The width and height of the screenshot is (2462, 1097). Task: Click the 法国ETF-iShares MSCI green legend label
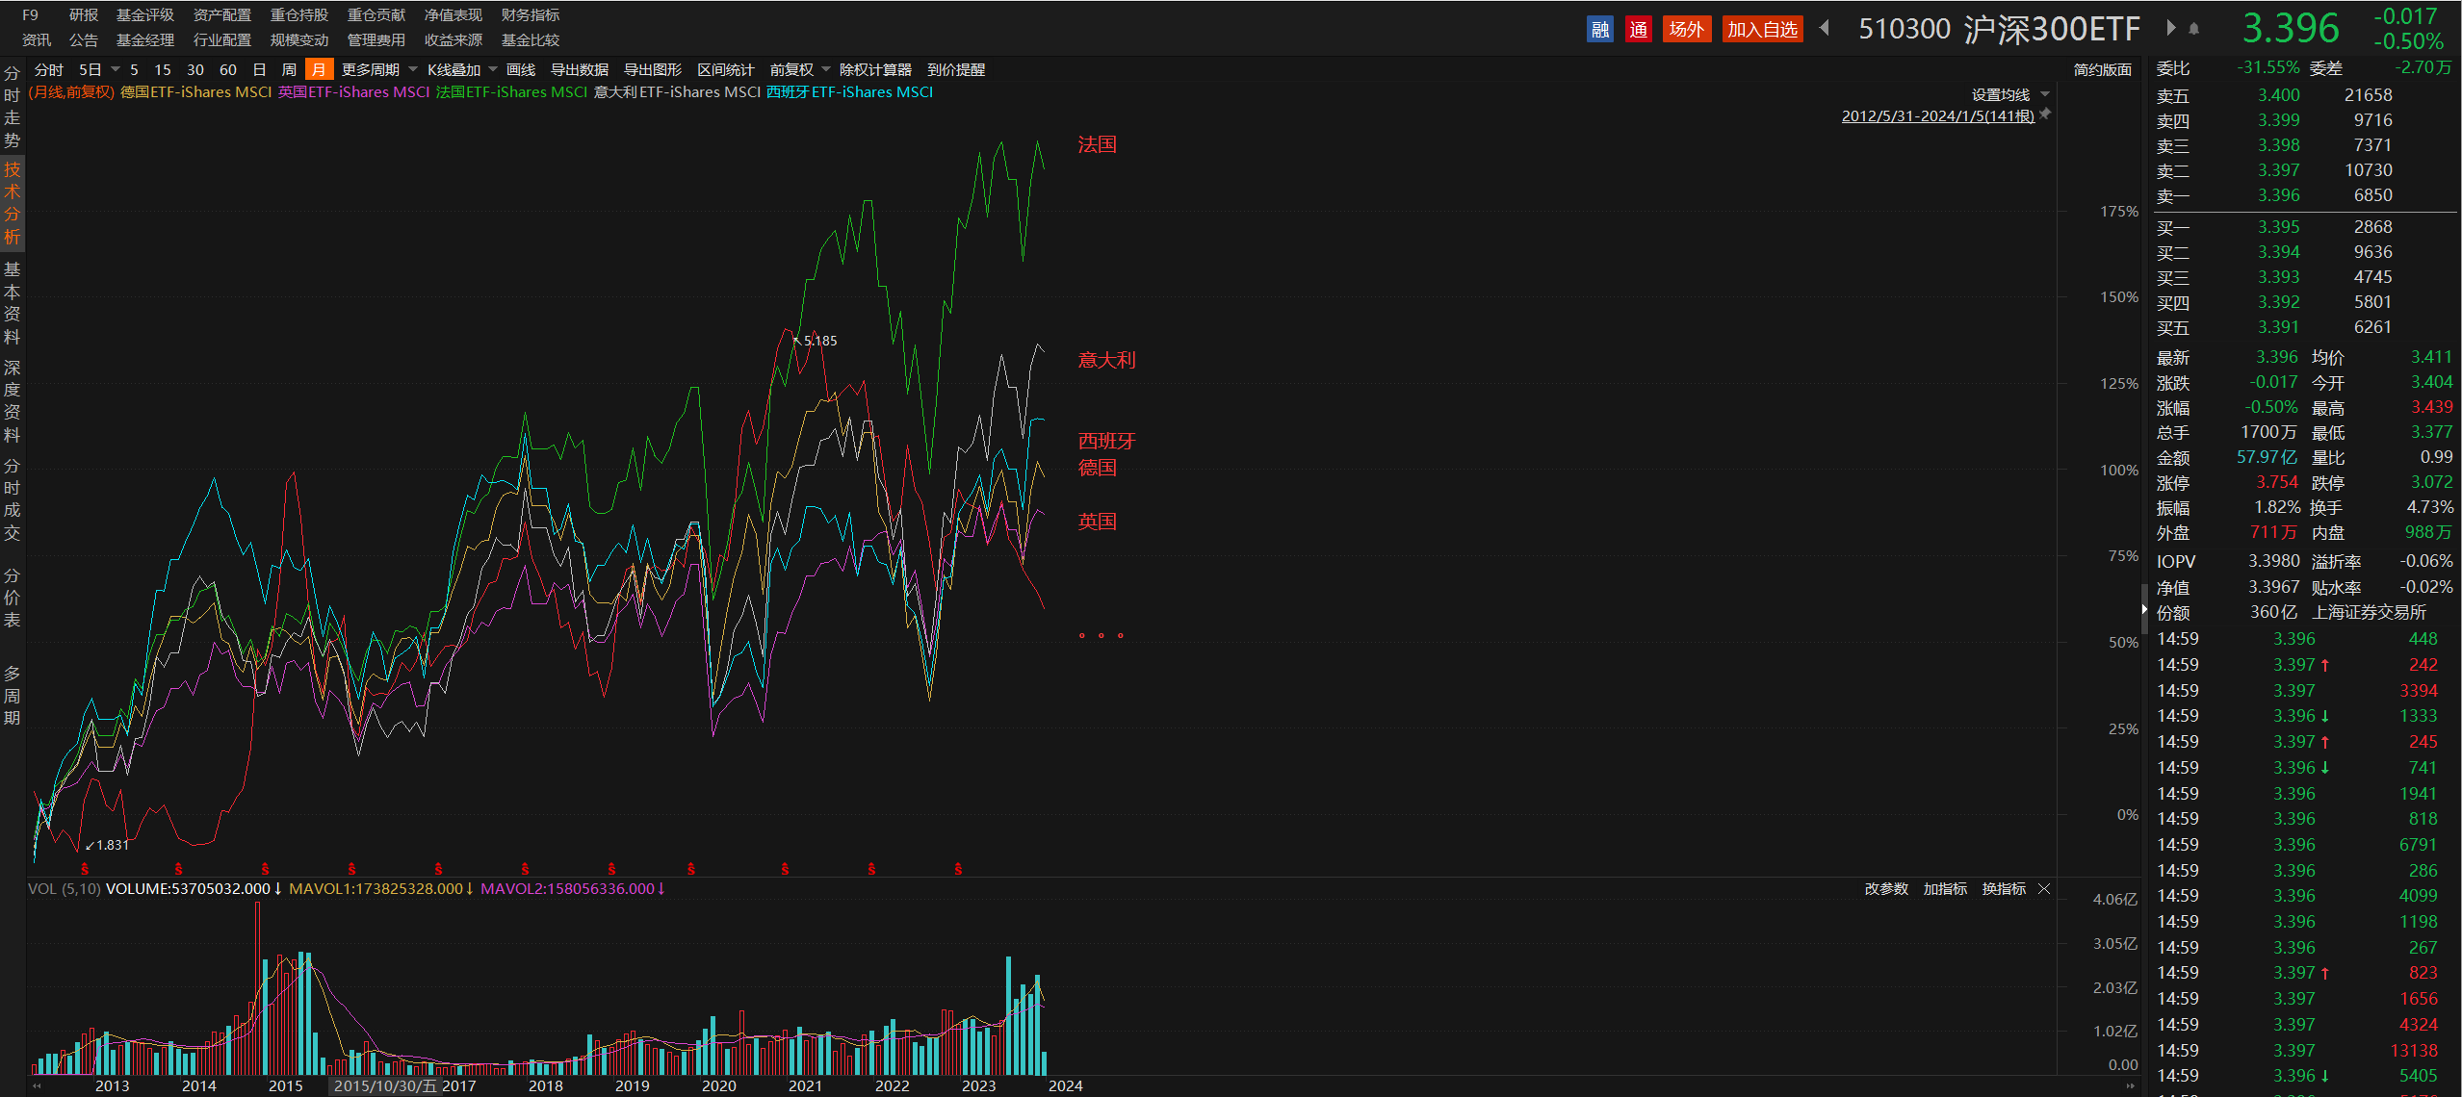tap(511, 92)
